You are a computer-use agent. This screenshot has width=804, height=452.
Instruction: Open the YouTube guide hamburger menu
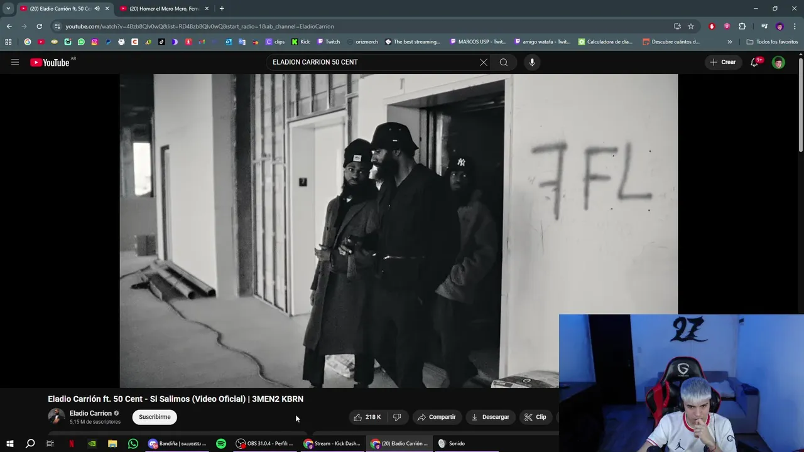(x=15, y=62)
